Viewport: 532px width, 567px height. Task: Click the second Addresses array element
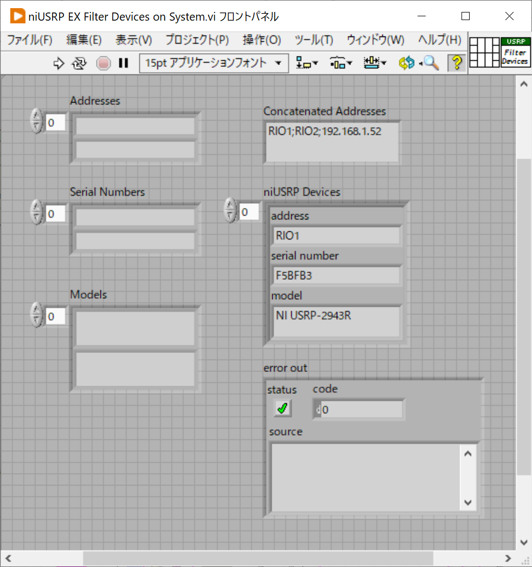click(136, 150)
